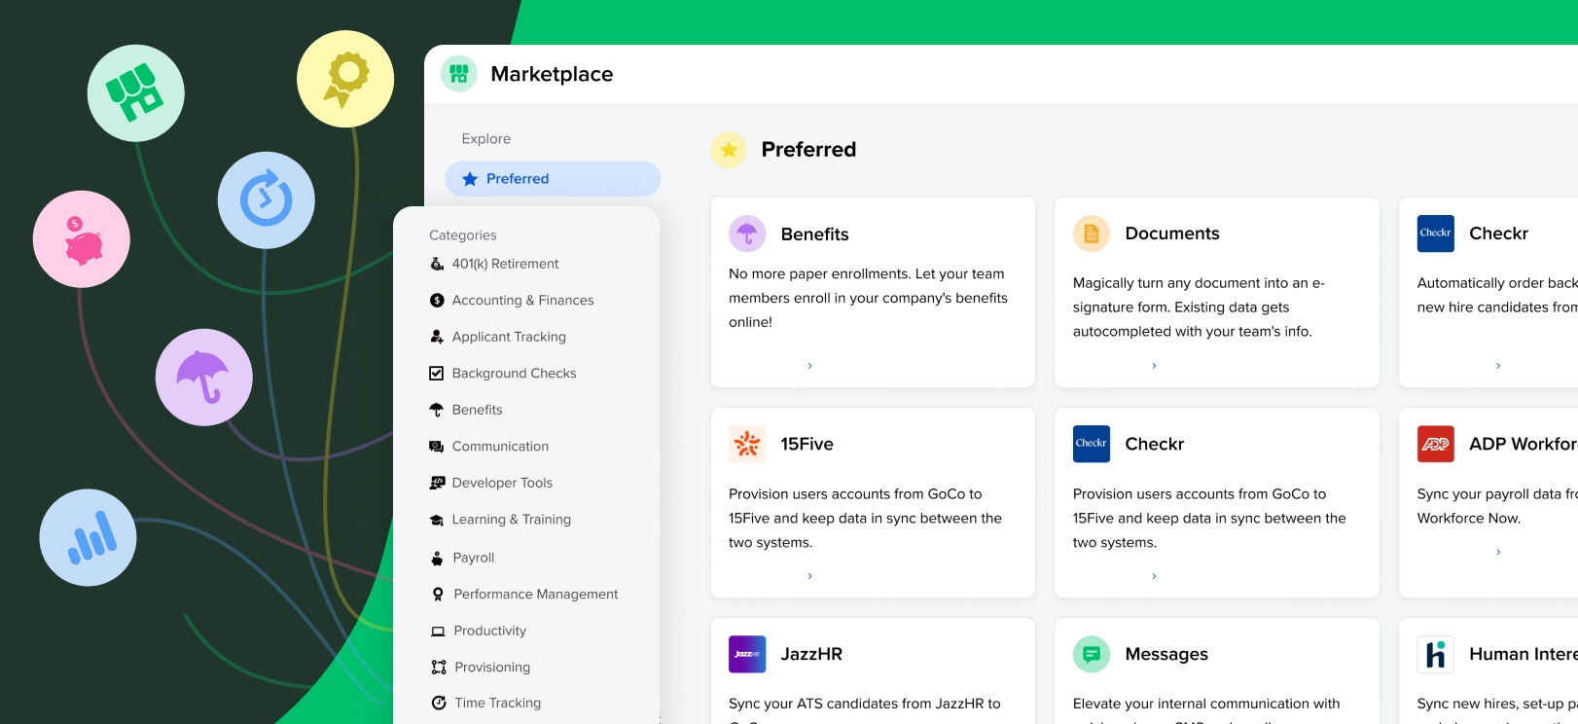The height and width of the screenshot is (724, 1578).
Task: Click the yellow star icon beside Preferred heading
Action: click(x=729, y=150)
